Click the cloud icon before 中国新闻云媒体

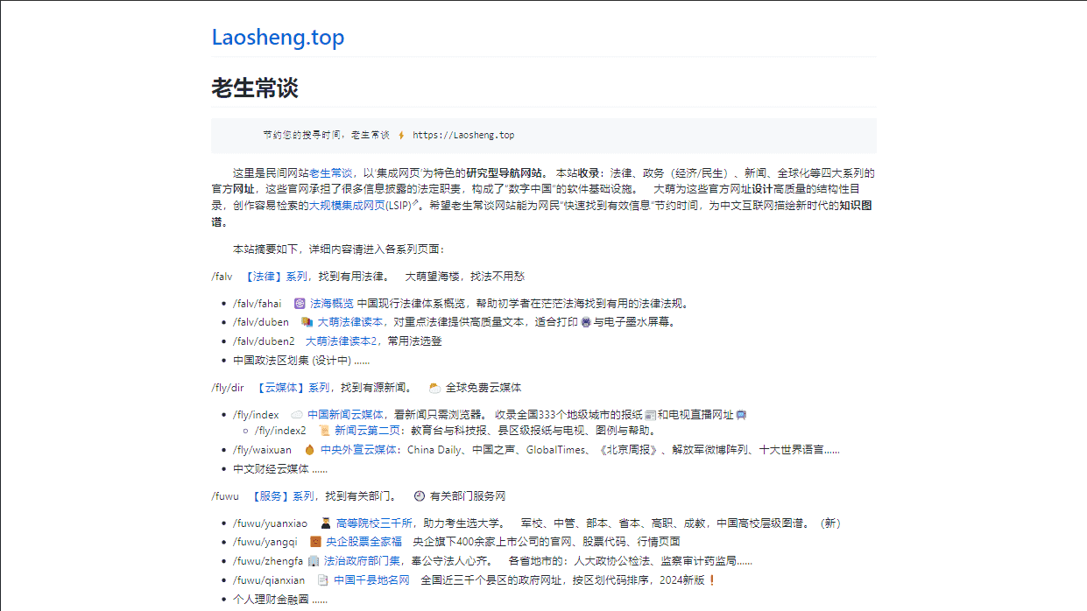tap(297, 415)
